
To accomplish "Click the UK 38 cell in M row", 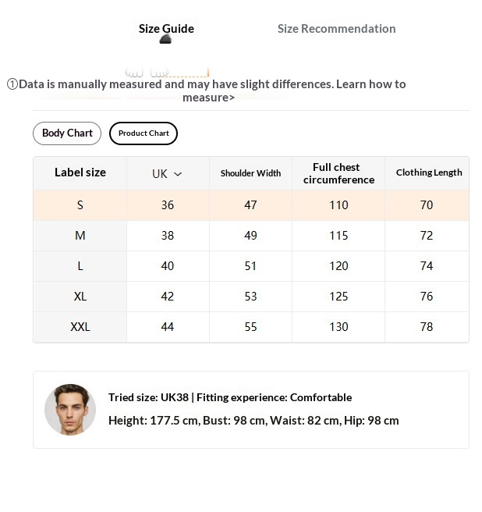I will pos(168,236).
